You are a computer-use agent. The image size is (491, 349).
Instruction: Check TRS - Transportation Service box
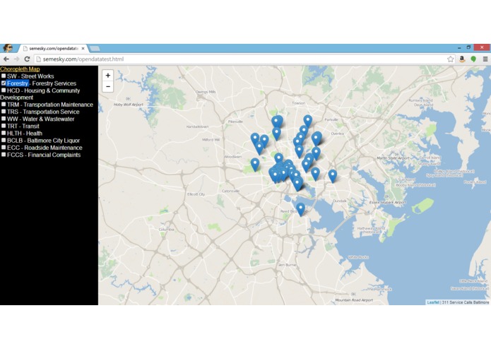pos(4,112)
